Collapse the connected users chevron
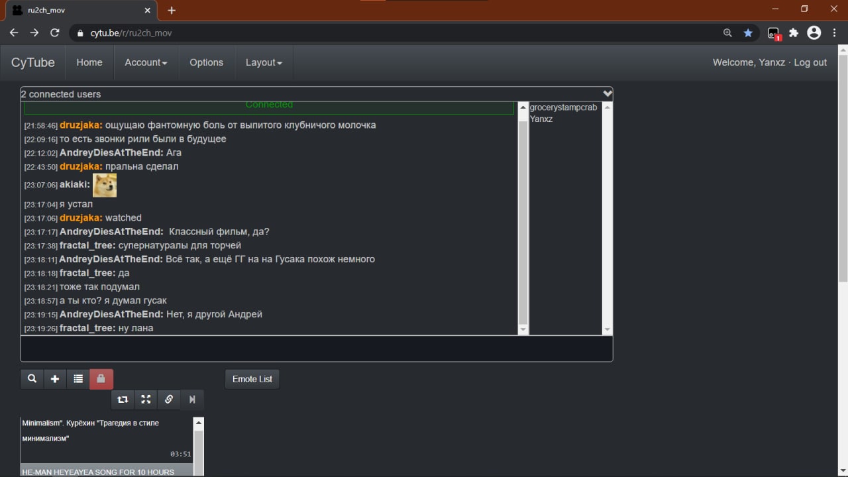This screenshot has width=848, height=477. click(607, 94)
